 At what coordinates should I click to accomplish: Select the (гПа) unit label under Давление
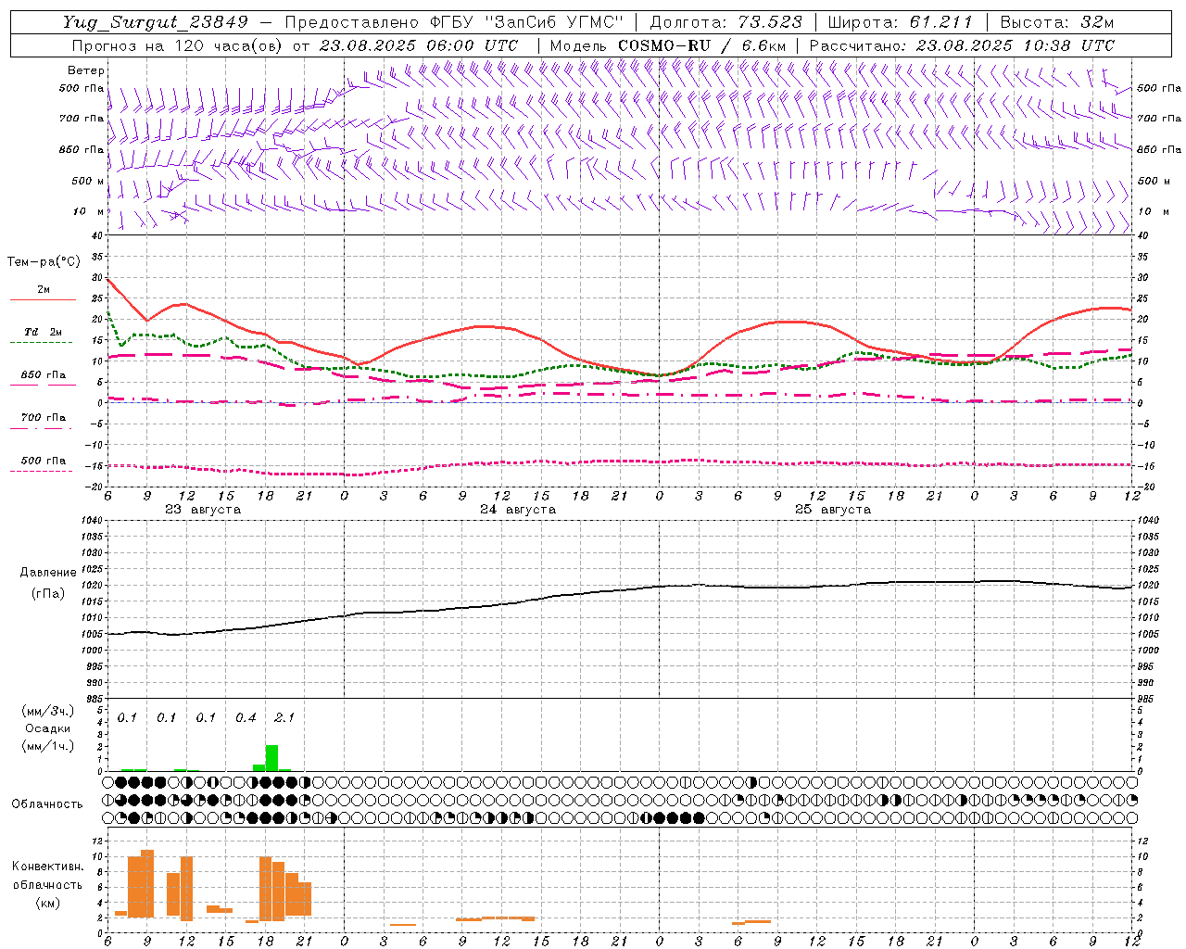[x=47, y=593]
